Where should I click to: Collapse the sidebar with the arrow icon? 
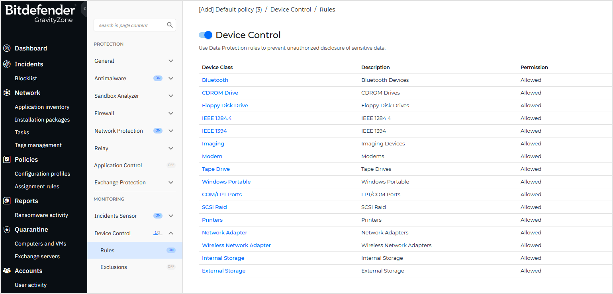click(x=84, y=8)
